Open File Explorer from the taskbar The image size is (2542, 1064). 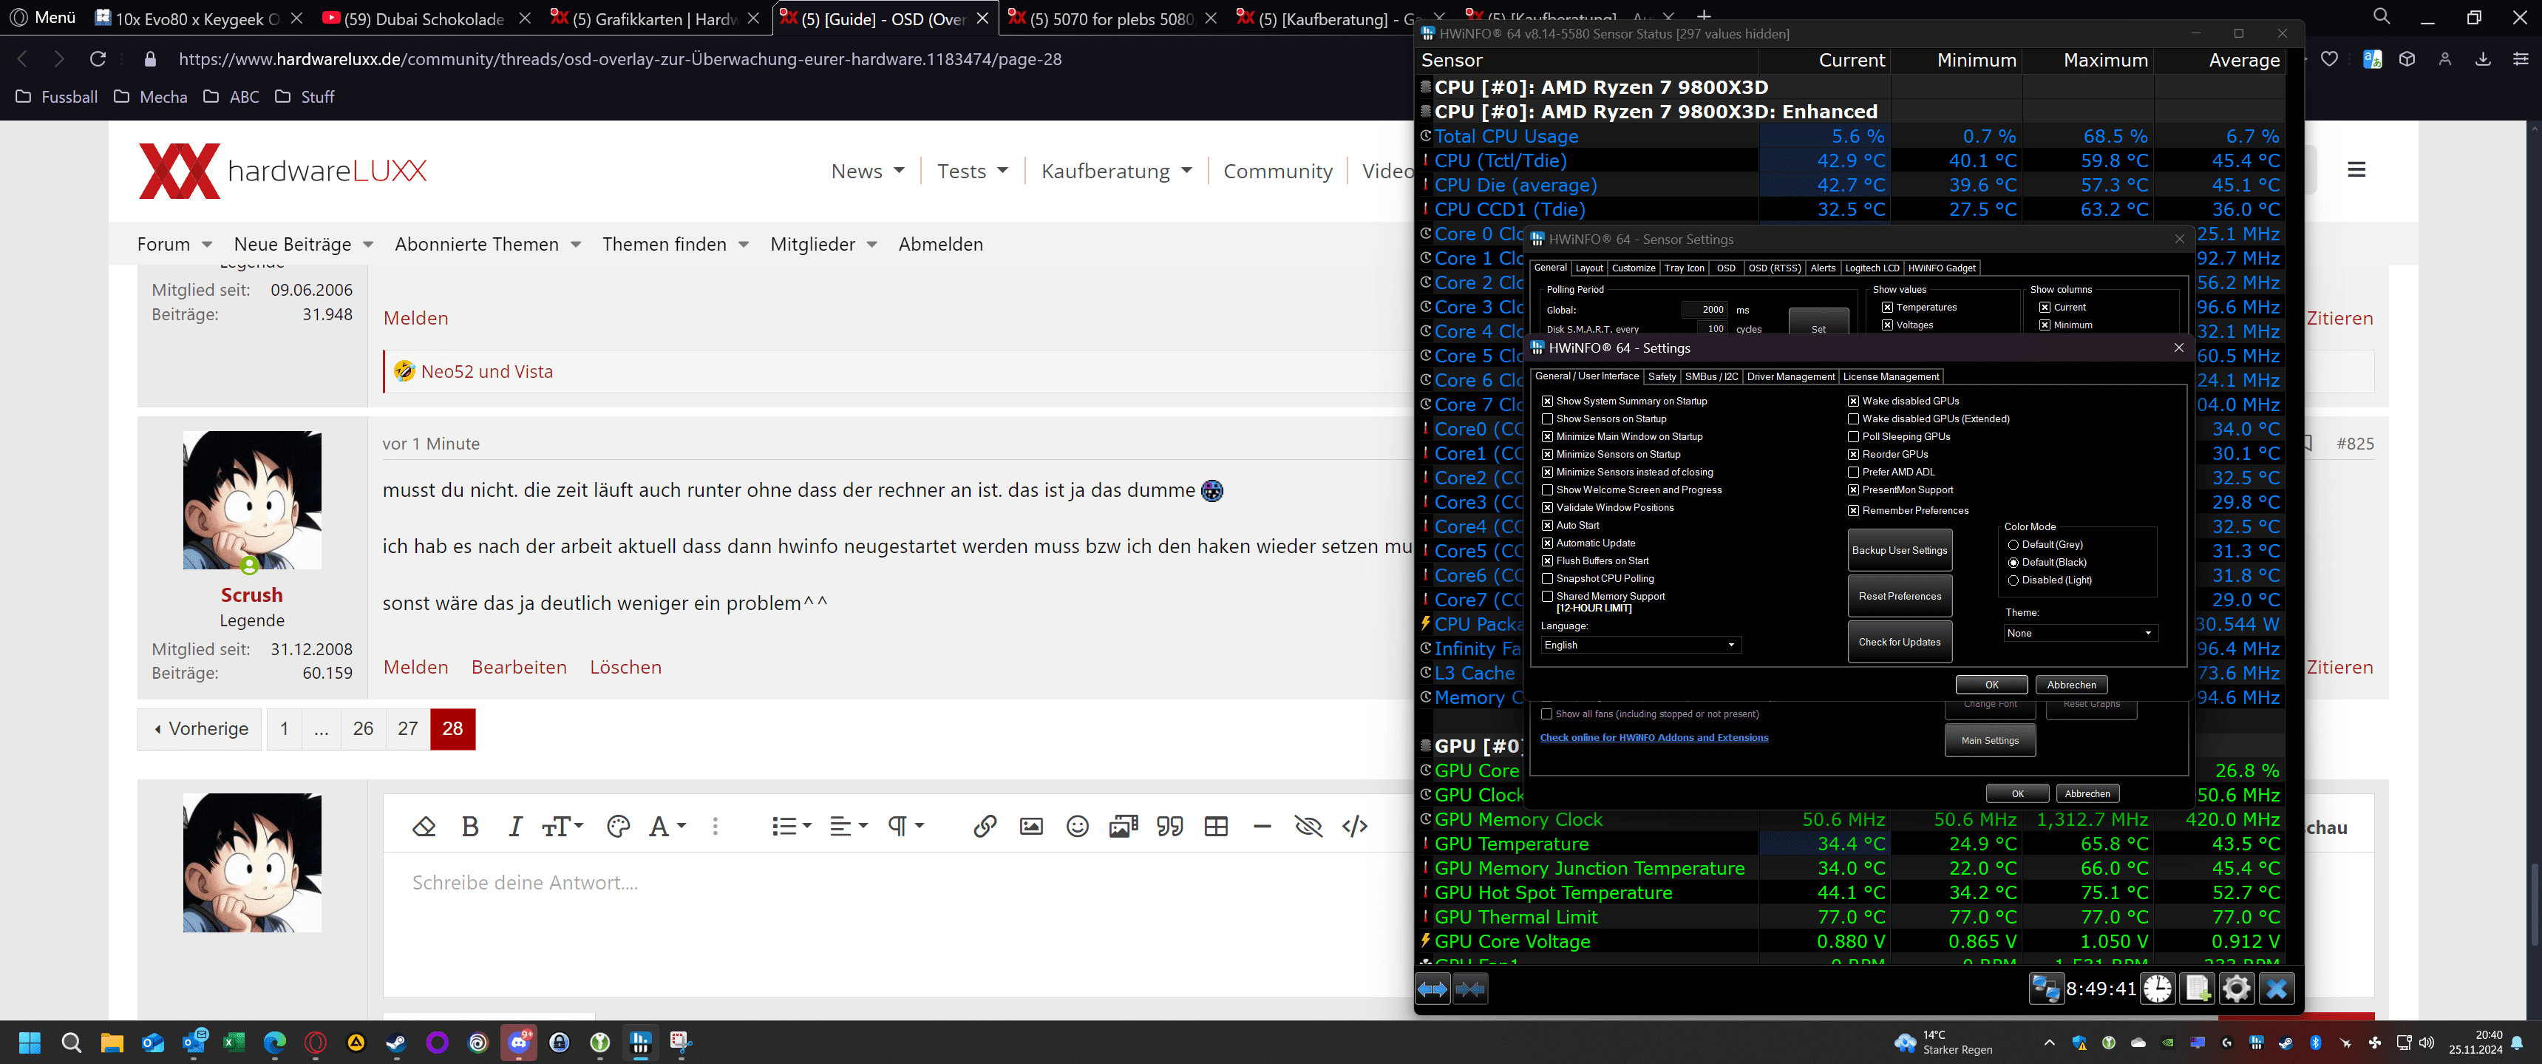pyautogui.click(x=112, y=1043)
